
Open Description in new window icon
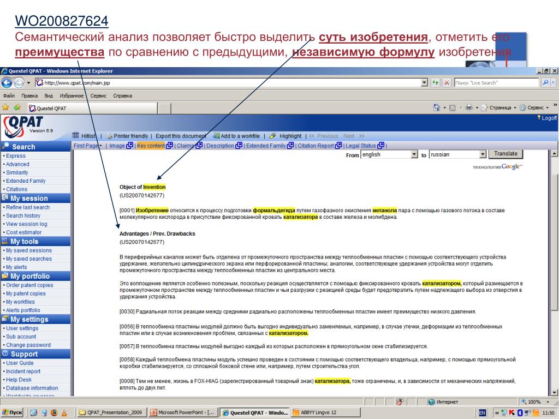[239, 145]
